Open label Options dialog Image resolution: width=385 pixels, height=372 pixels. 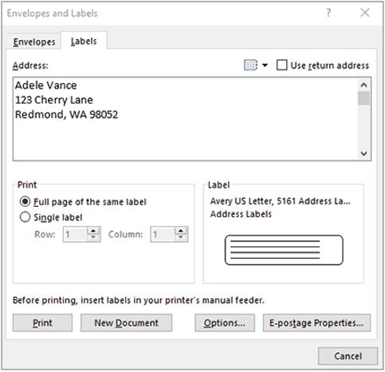pos(225,323)
